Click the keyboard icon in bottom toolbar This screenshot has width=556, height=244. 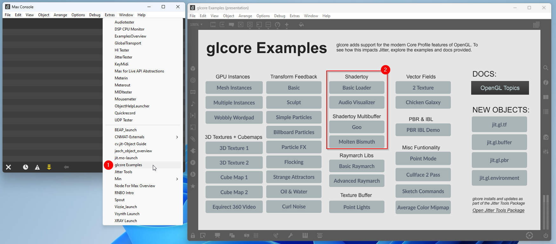[x=320, y=235]
